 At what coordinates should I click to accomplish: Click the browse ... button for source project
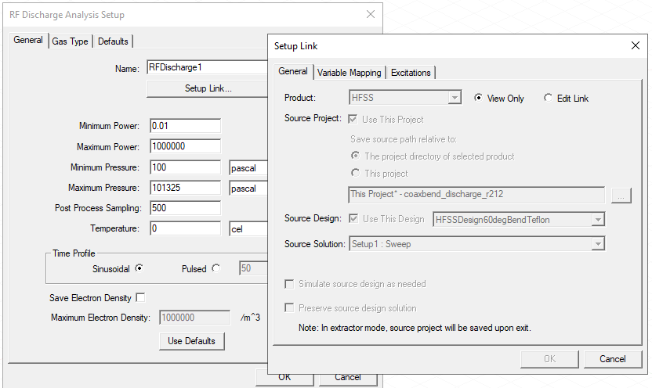pyautogui.click(x=621, y=196)
